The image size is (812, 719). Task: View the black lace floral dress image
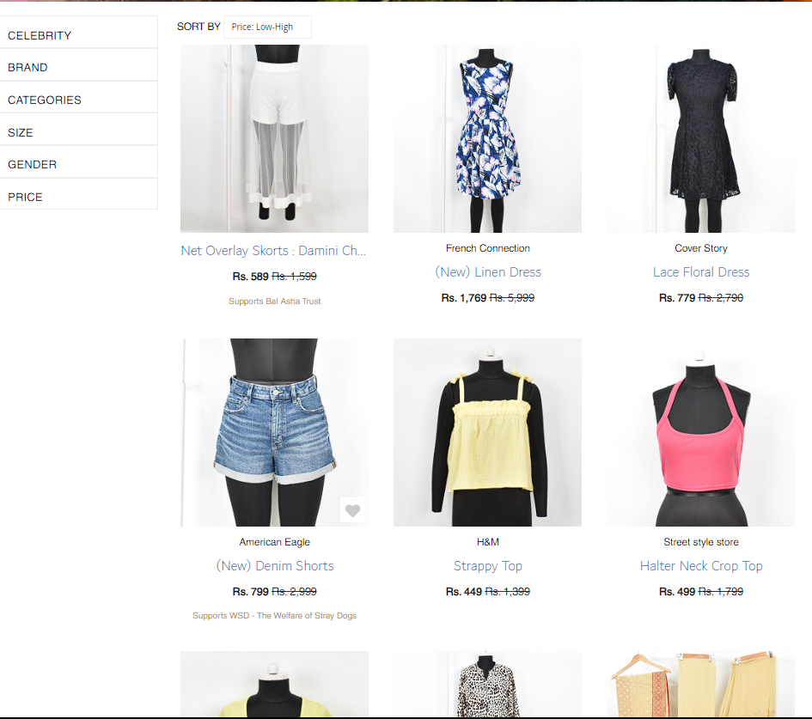(x=700, y=138)
